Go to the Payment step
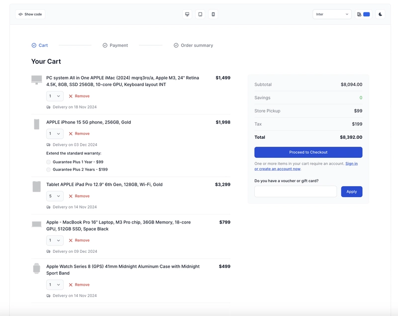 115,45
